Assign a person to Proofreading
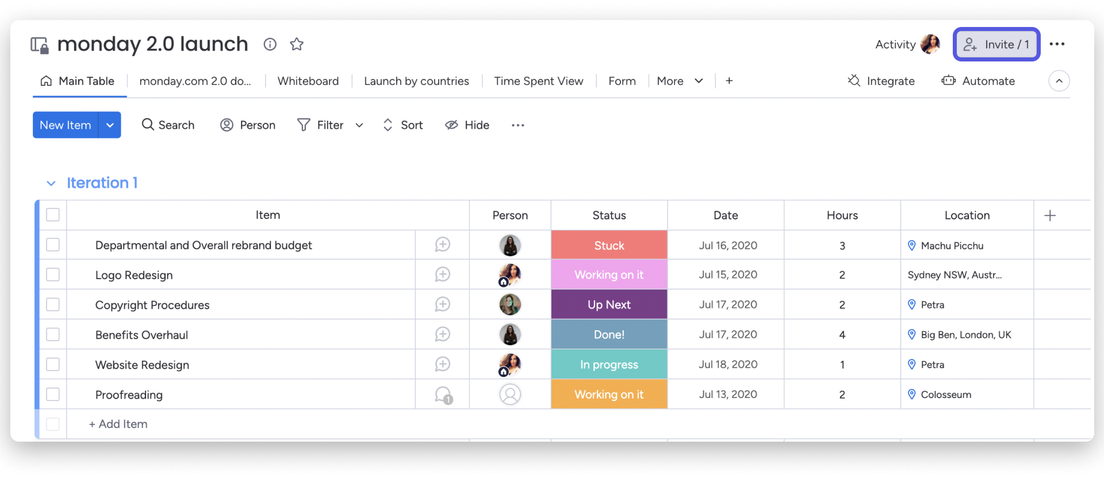This screenshot has height=479, width=1104. point(510,395)
